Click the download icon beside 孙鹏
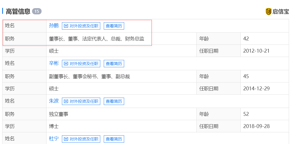 [66, 26]
